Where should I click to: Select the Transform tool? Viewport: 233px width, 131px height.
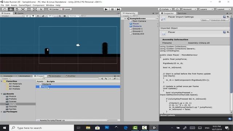(35, 9)
